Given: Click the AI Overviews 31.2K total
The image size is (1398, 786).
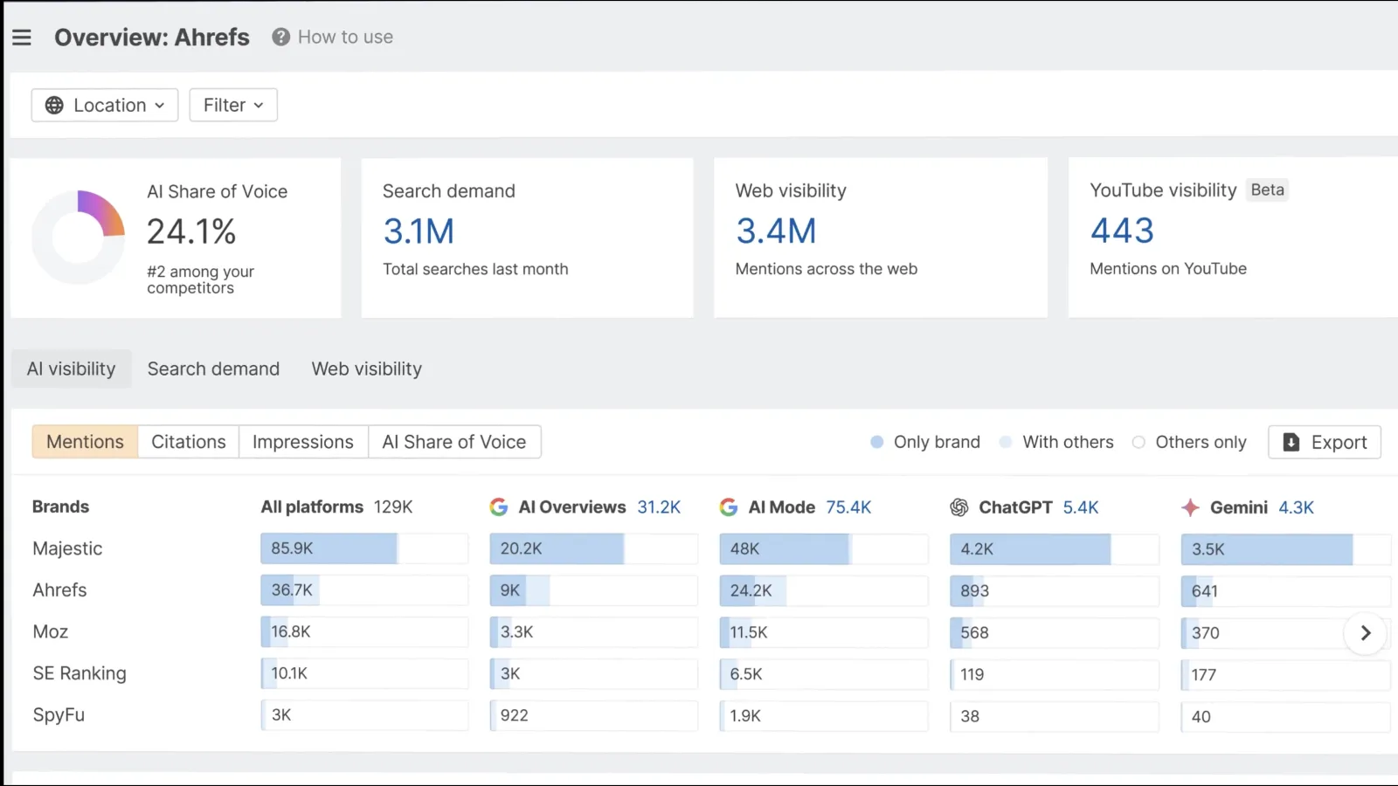Looking at the screenshot, I should 659,507.
